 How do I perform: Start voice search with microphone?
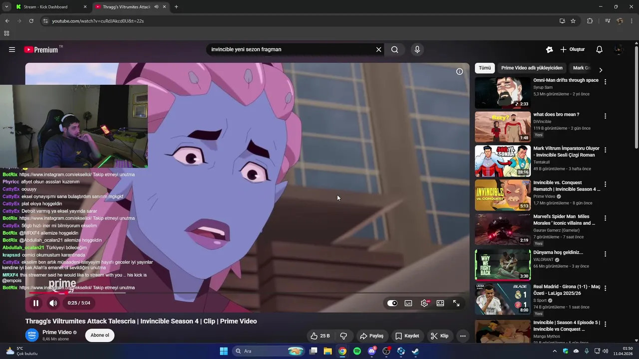(417, 49)
